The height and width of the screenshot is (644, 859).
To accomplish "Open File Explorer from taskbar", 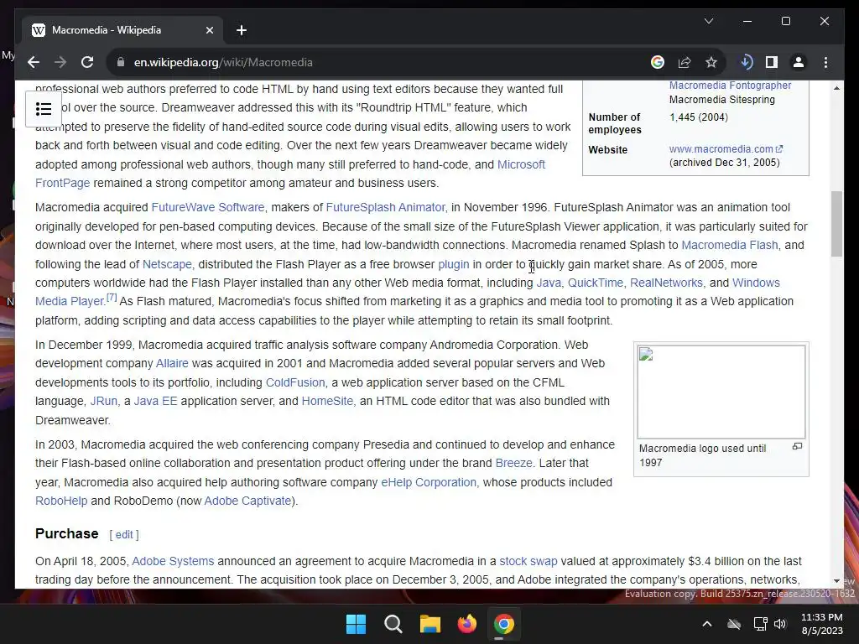I will tap(430, 624).
